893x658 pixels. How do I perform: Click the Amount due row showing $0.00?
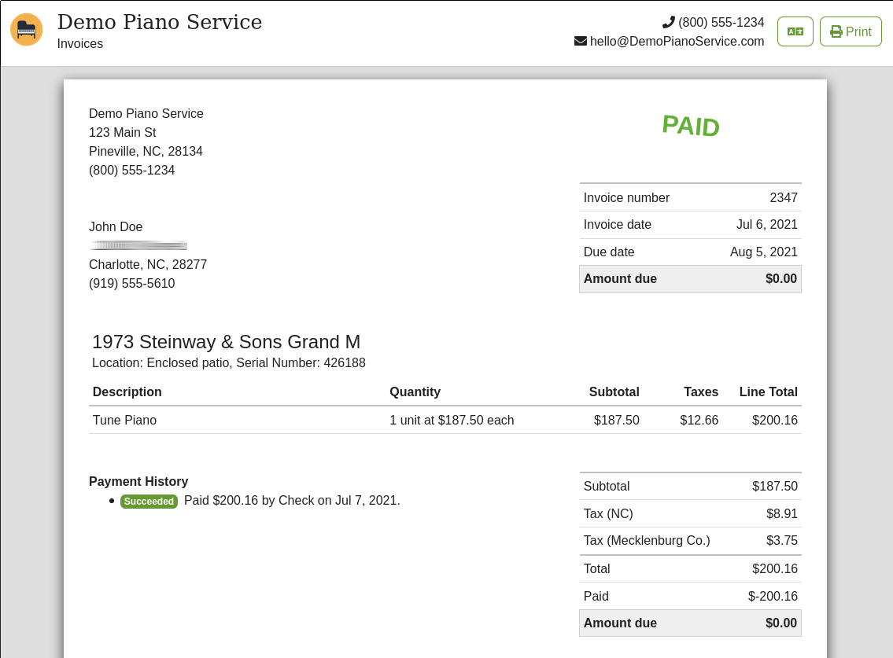[x=690, y=278]
